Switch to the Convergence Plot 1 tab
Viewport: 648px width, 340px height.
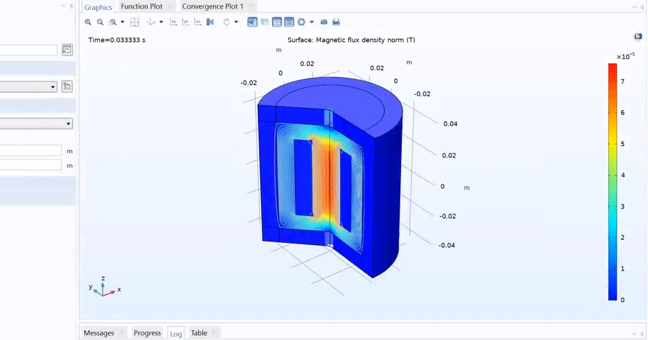coord(212,6)
